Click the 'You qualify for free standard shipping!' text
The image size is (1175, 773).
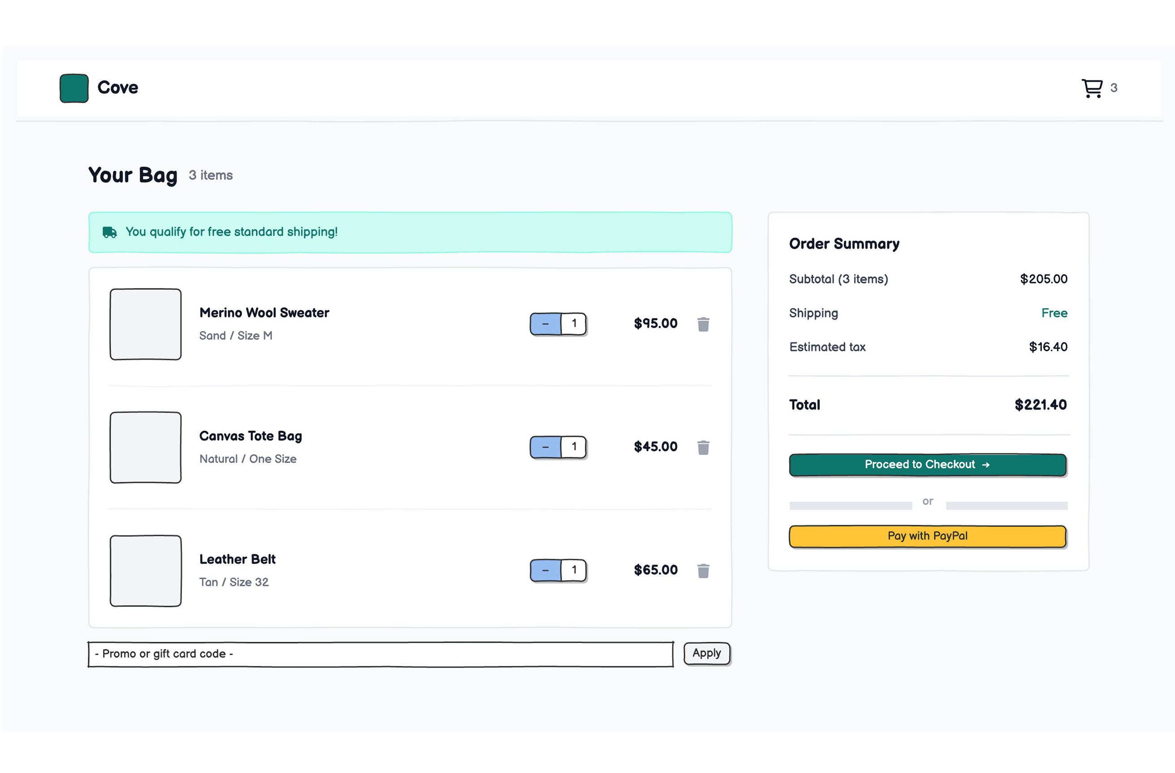coord(232,232)
